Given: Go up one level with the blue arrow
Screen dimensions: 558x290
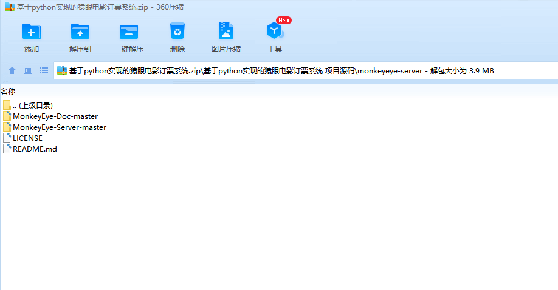Looking at the screenshot, I should 12,70.
